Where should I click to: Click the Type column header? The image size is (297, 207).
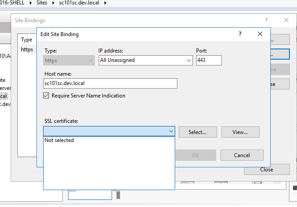pyautogui.click(x=27, y=40)
